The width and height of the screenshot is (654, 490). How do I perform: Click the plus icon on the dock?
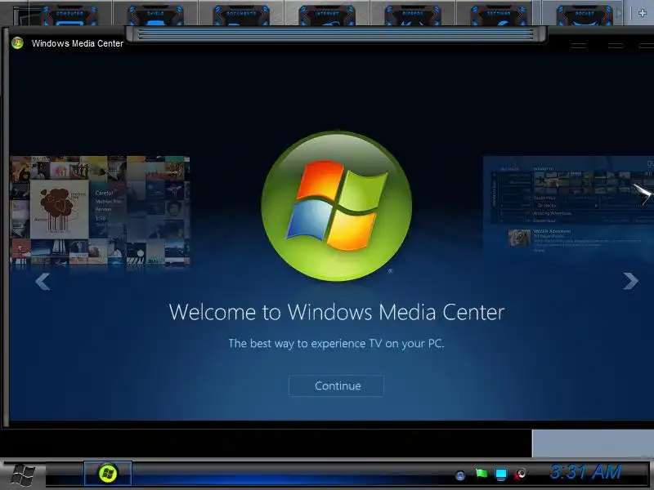pos(643,13)
